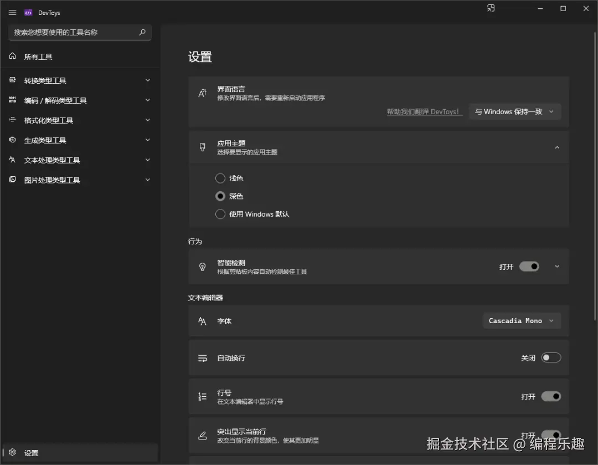The image size is (598, 465).
Task: Collapse the 应用主题 section chevron
Action: (557, 147)
